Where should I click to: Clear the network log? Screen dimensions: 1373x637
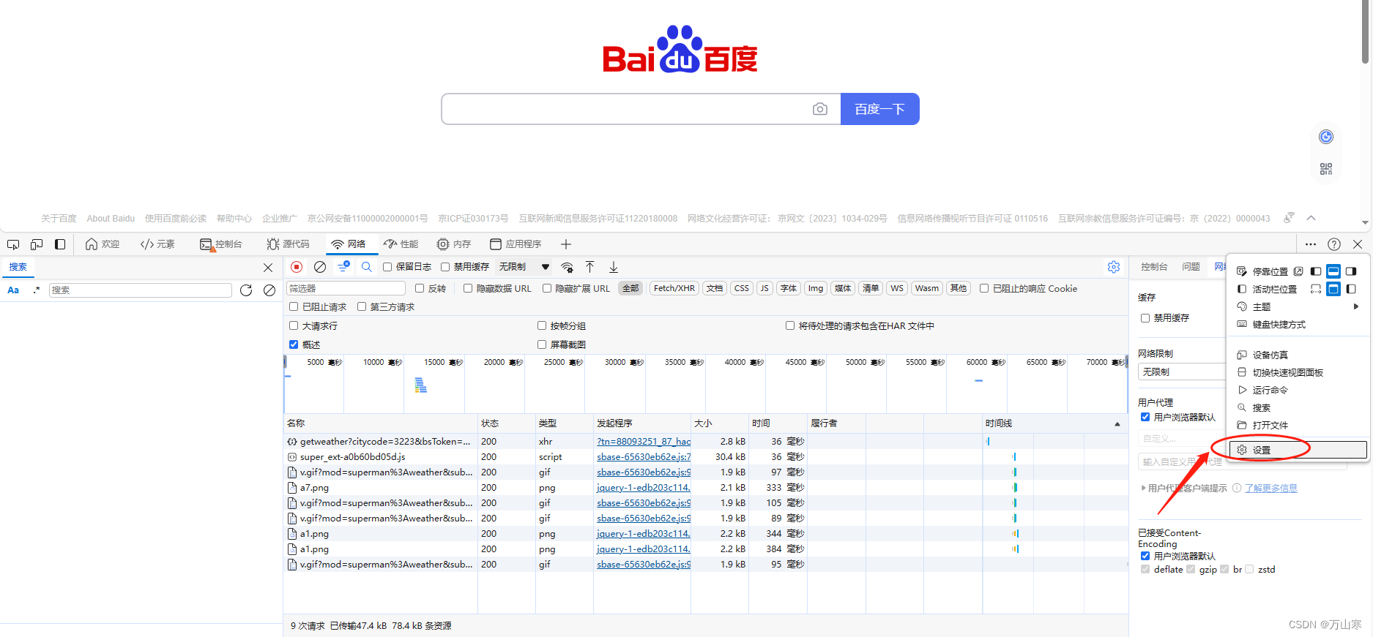click(x=320, y=267)
